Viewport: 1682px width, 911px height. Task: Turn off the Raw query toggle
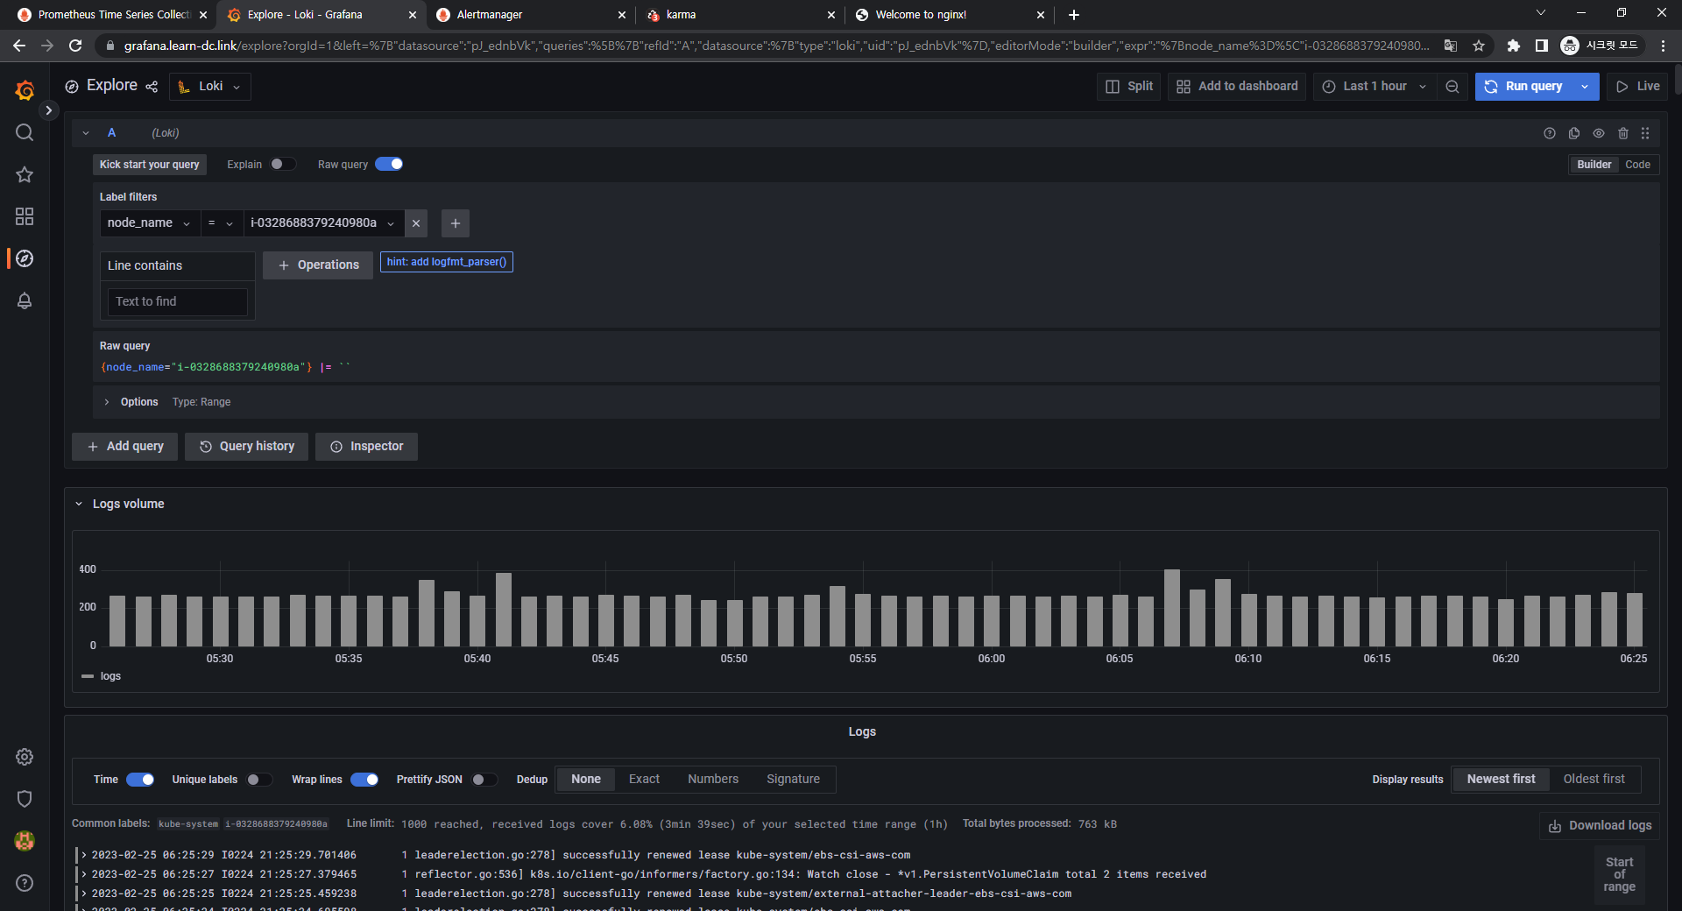[389, 164]
